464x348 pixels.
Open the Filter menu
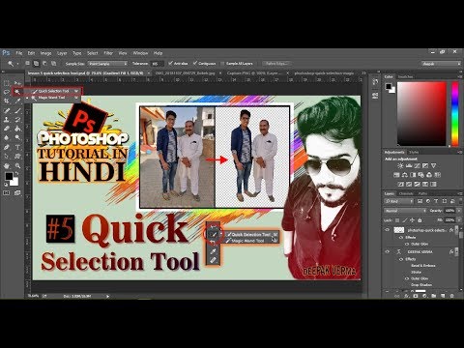point(108,53)
